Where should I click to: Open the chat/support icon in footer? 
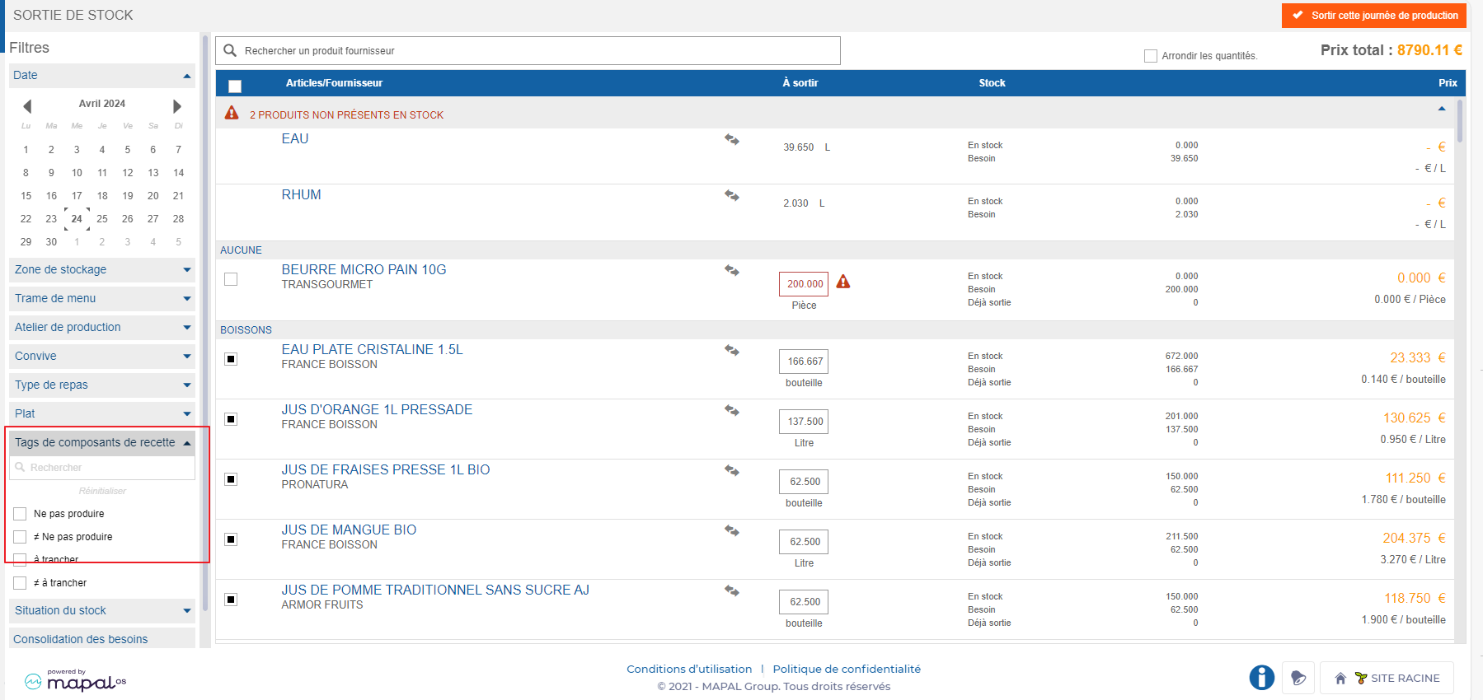tap(1298, 678)
